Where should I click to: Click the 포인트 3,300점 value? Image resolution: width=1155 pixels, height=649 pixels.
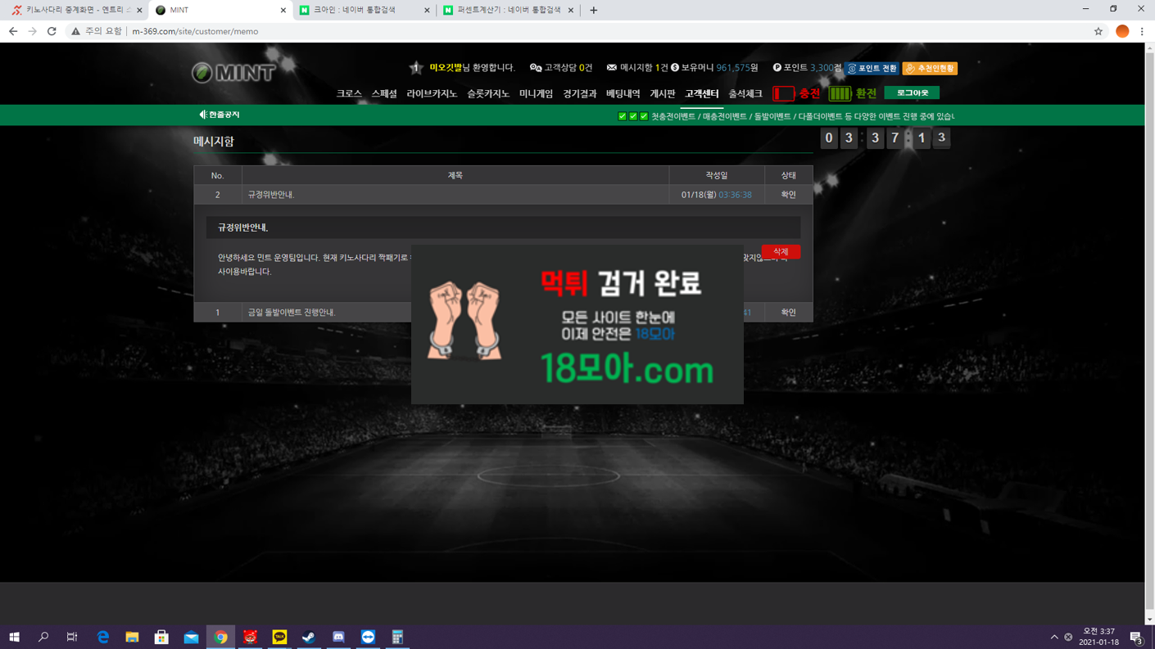pos(808,68)
